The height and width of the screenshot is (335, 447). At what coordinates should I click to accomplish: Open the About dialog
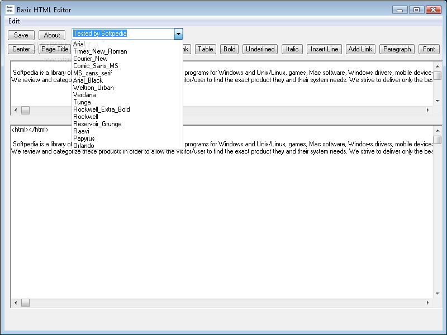tap(51, 35)
